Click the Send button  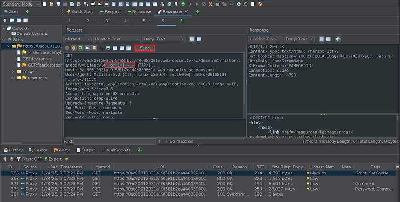(145, 48)
